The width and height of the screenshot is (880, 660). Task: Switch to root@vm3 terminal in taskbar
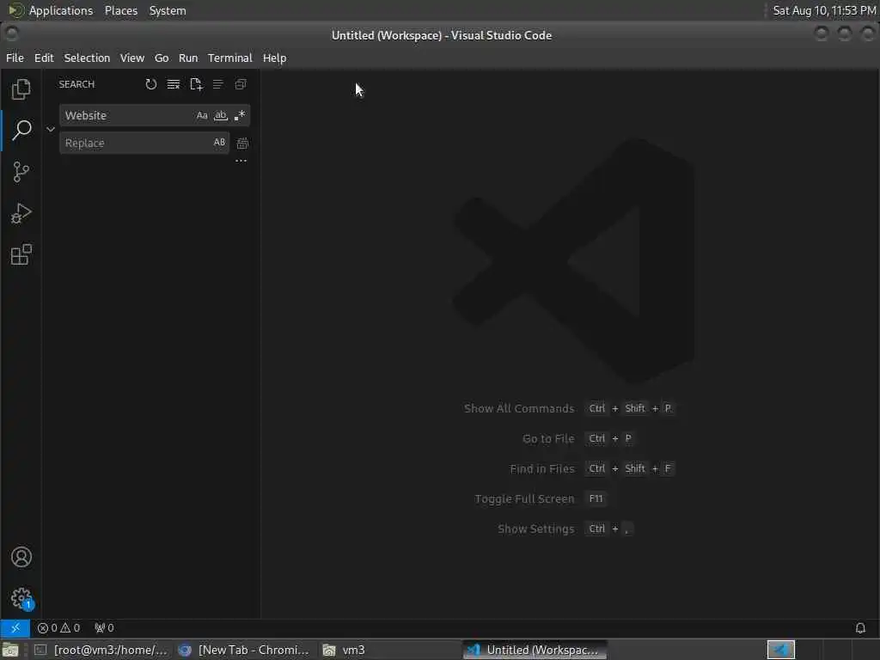pos(101,650)
